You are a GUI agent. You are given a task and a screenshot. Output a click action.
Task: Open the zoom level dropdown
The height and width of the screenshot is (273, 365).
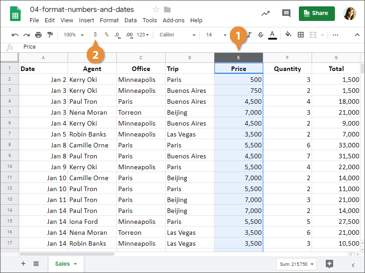[x=73, y=35]
